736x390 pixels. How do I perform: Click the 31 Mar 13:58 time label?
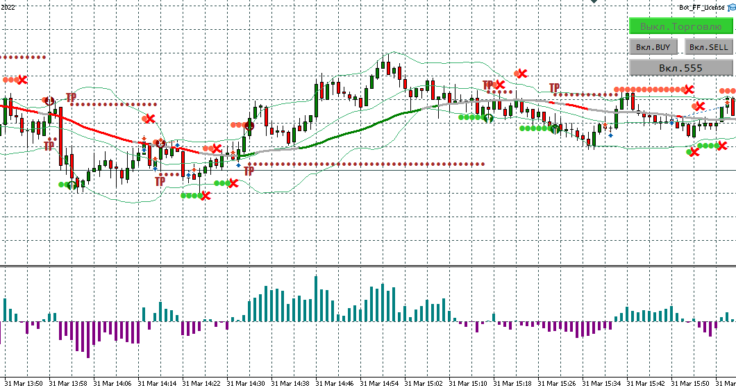click(67, 384)
